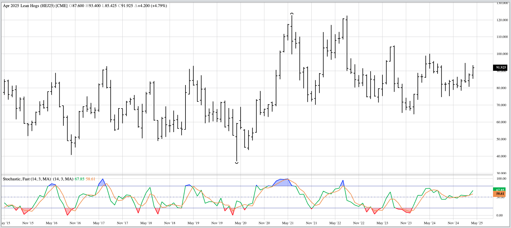The width and height of the screenshot is (511, 228).
Task: Click the 0.00 stochastic axis label
Action: tap(500, 215)
